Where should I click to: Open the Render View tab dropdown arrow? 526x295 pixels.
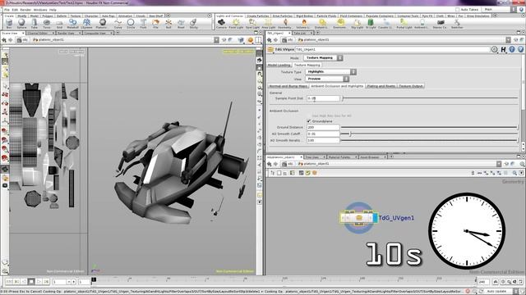80,33
